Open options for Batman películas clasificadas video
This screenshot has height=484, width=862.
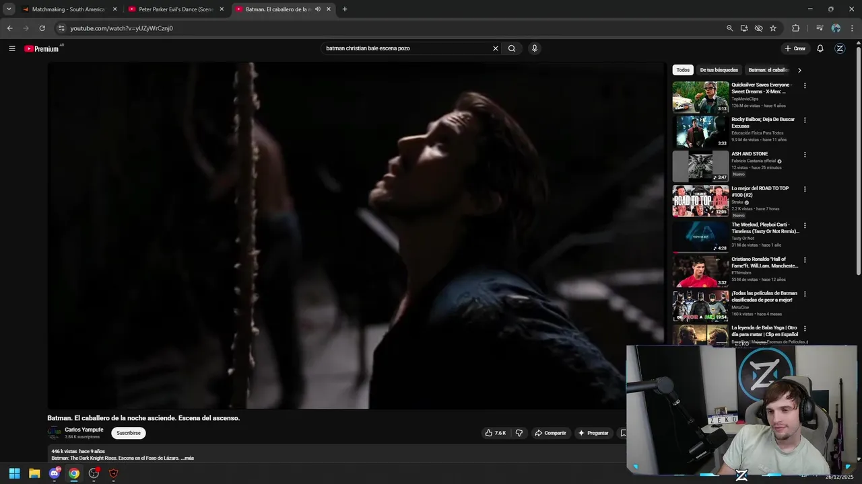tap(805, 294)
